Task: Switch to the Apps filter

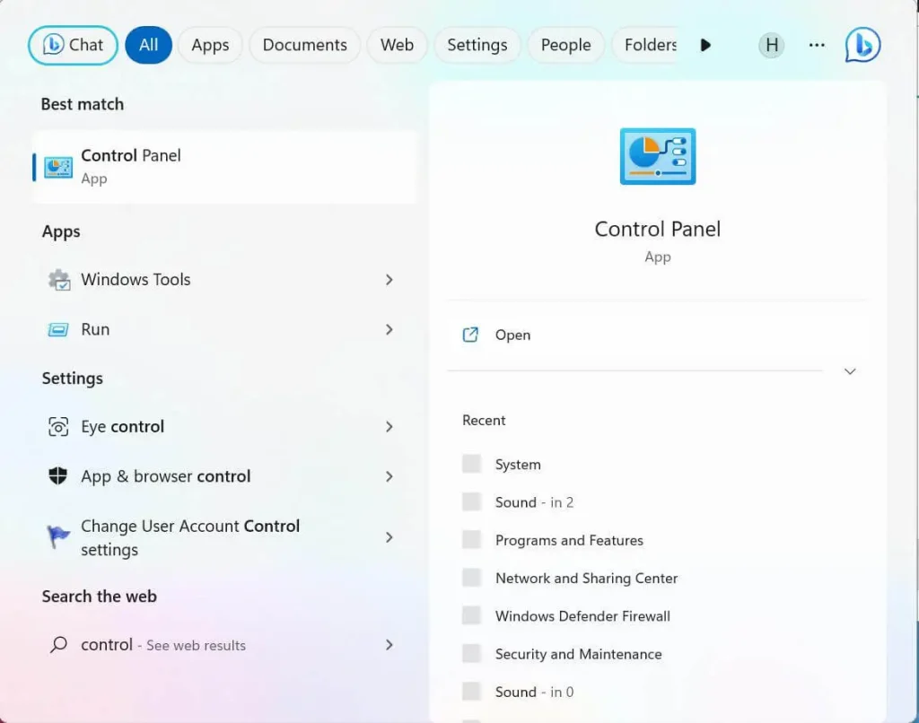Action: [210, 45]
